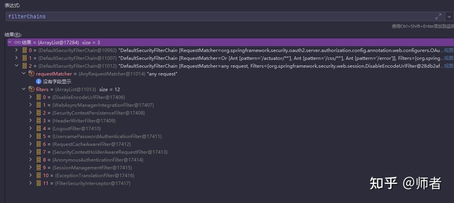This screenshot has height=203, width=454.
Task: Expand SecurityContextHolderAwareRequestFilter@17413 entry
Action: (31, 152)
